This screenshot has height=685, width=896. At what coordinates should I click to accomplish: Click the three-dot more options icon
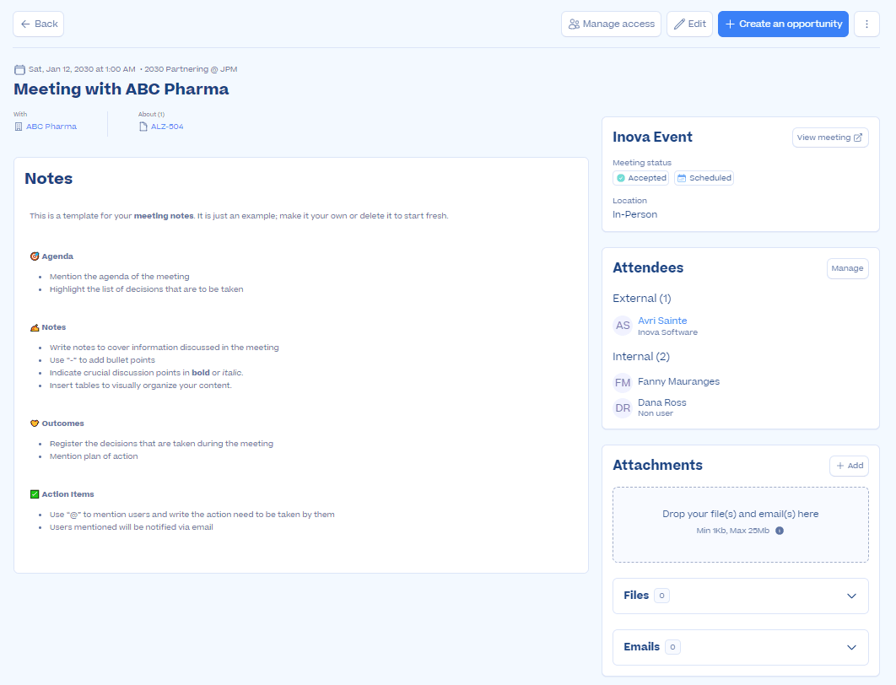[866, 24]
